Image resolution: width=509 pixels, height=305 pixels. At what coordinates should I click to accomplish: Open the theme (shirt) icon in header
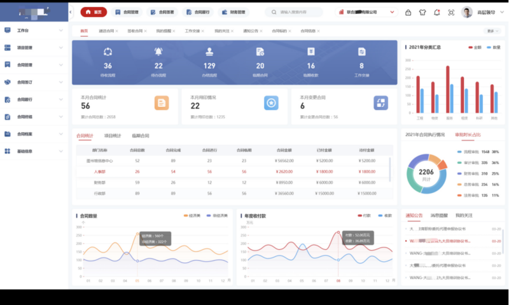pos(422,12)
